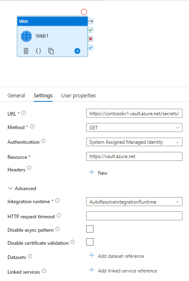Screen dimensions: 189x281
Task: Click the blue arrow add-output icon
Action: 77,51
